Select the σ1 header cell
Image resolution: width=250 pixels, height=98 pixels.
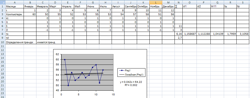coord(189,6)
